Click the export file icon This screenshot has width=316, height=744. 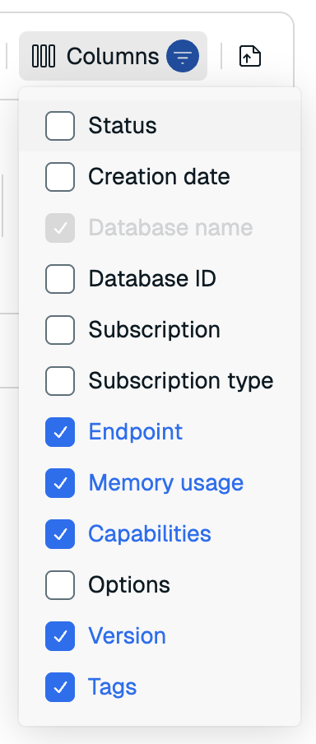250,56
